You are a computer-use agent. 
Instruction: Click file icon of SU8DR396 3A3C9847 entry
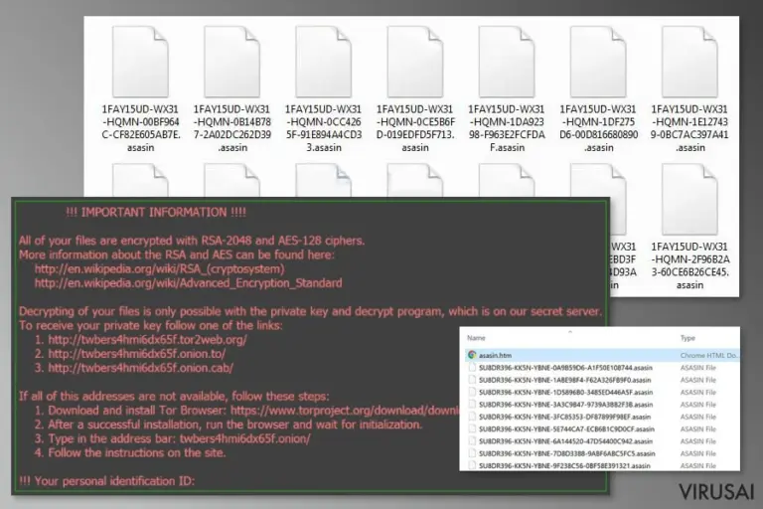pyautogui.click(x=472, y=405)
